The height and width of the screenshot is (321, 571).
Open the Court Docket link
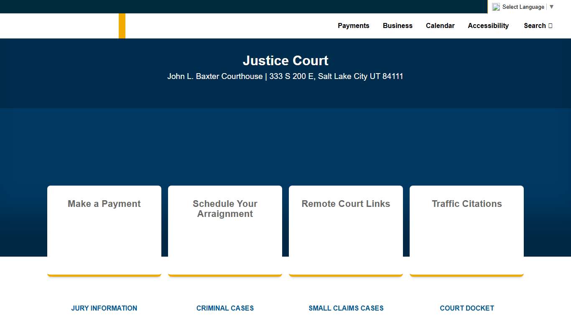(467, 308)
